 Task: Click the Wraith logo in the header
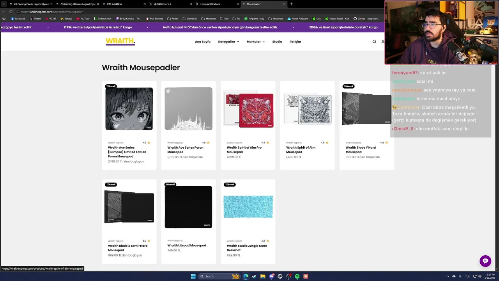(120, 41)
